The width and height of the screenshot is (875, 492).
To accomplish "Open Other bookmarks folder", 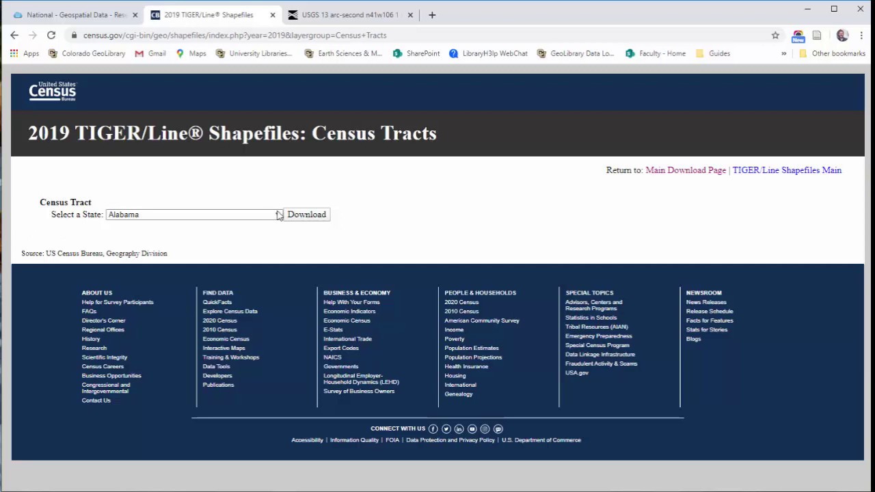I will pyautogui.click(x=832, y=53).
